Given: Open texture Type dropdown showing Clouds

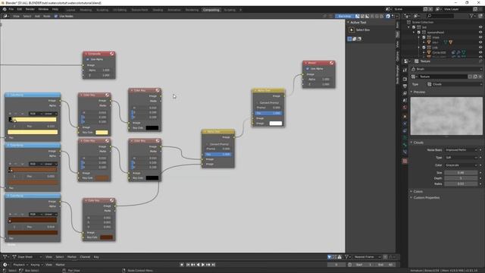Looking at the screenshot, I should click(455, 84).
